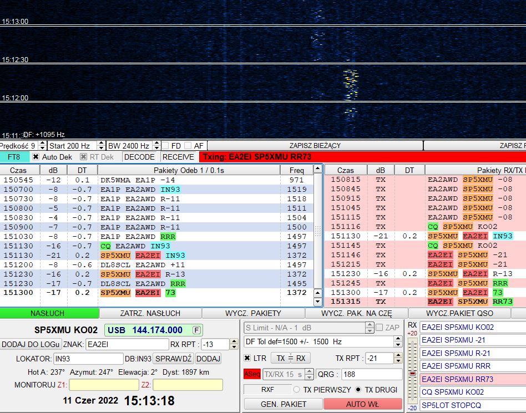Click the Freq column header
Viewport: 526px width, 413px height.
click(296, 170)
